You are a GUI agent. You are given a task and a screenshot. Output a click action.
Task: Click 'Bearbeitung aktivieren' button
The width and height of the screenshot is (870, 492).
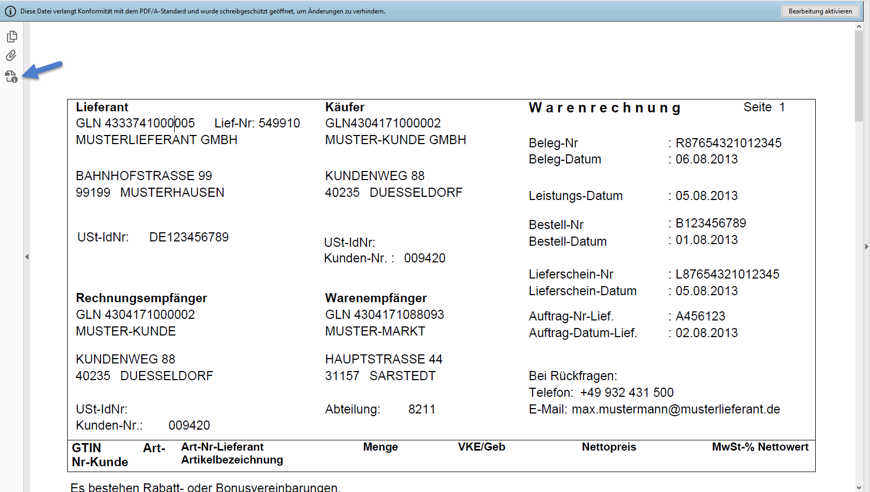coord(820,11)
